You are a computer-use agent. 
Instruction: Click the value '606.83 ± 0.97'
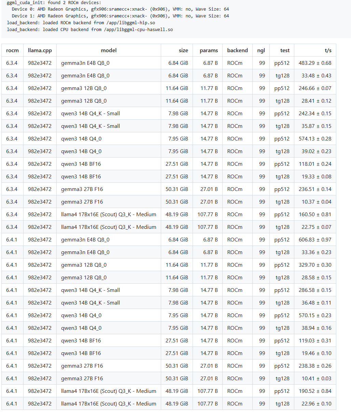[x=315, y=240]
